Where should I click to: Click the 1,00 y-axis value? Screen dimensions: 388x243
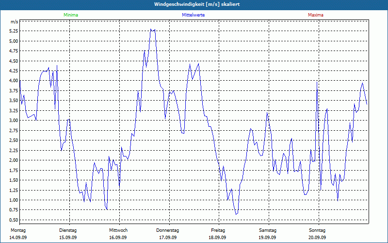[15, 200]
